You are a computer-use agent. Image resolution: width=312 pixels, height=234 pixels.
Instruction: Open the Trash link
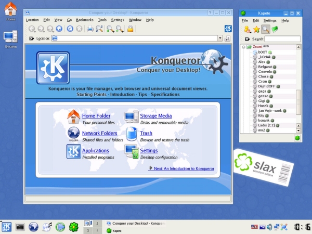tap(146, 133)
